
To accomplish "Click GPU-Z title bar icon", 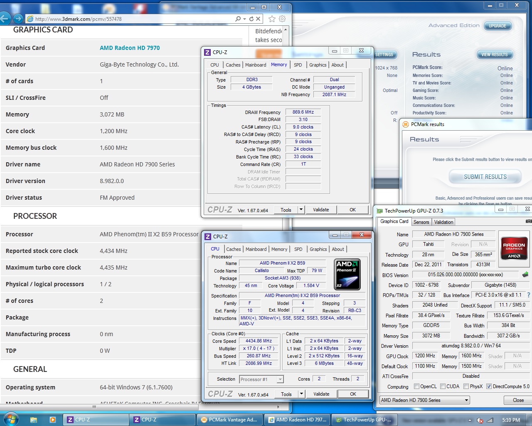I will pos(379,211).
